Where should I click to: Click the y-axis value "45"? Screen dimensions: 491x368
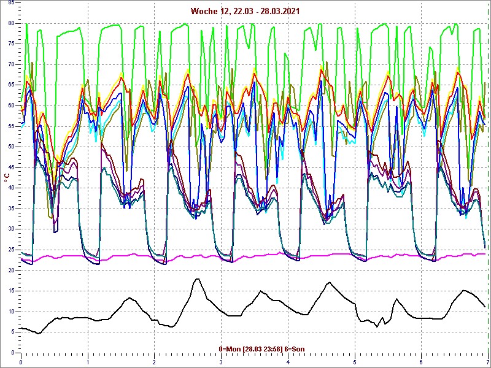tap(11, 167)
